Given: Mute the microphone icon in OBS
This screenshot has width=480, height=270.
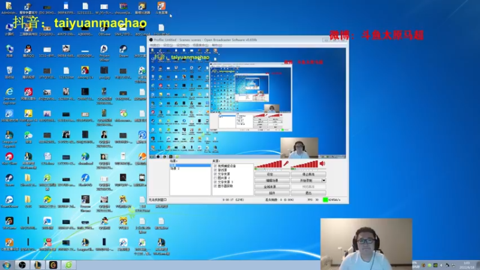Looking at the screenshot, I should [x=286, y=164].
